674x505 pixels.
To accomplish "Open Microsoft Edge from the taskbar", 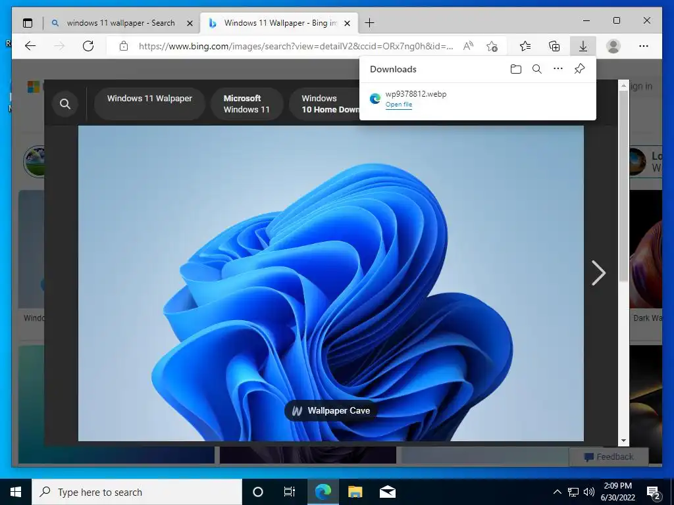I will click(x=323, y=492).
